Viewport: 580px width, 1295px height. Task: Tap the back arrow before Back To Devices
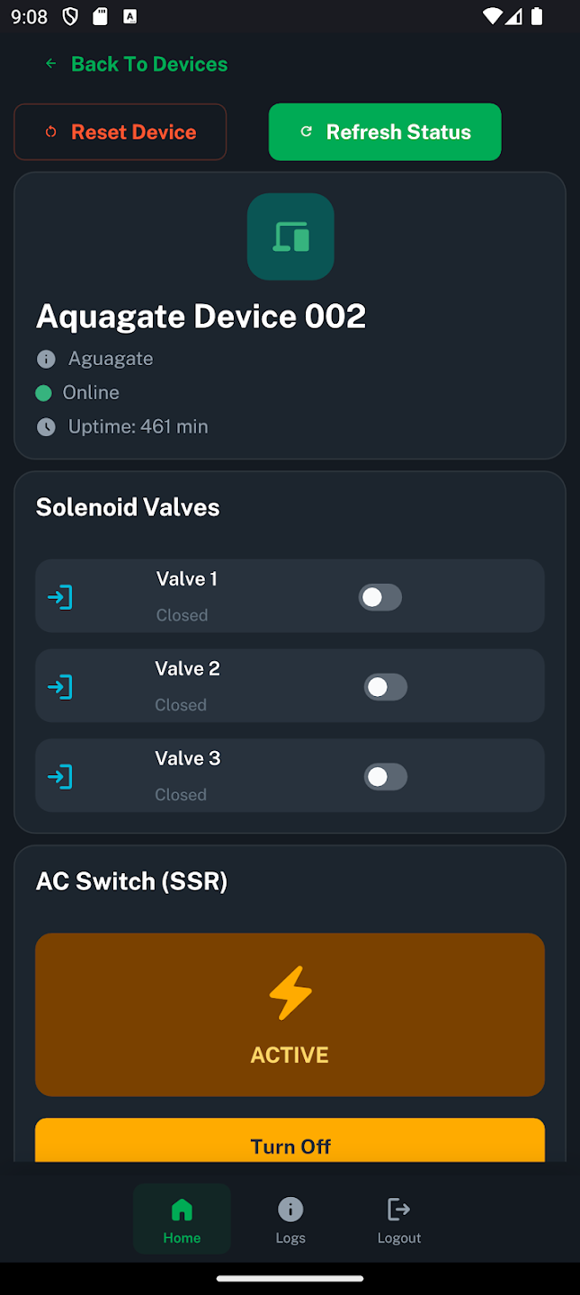pos(50,64)
